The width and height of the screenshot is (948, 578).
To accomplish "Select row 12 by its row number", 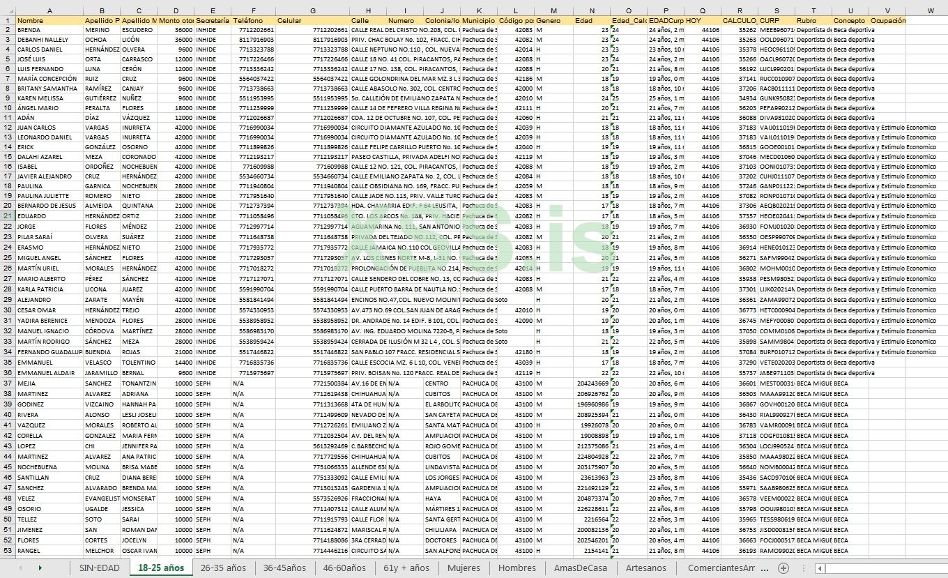I will coord(8,128).
